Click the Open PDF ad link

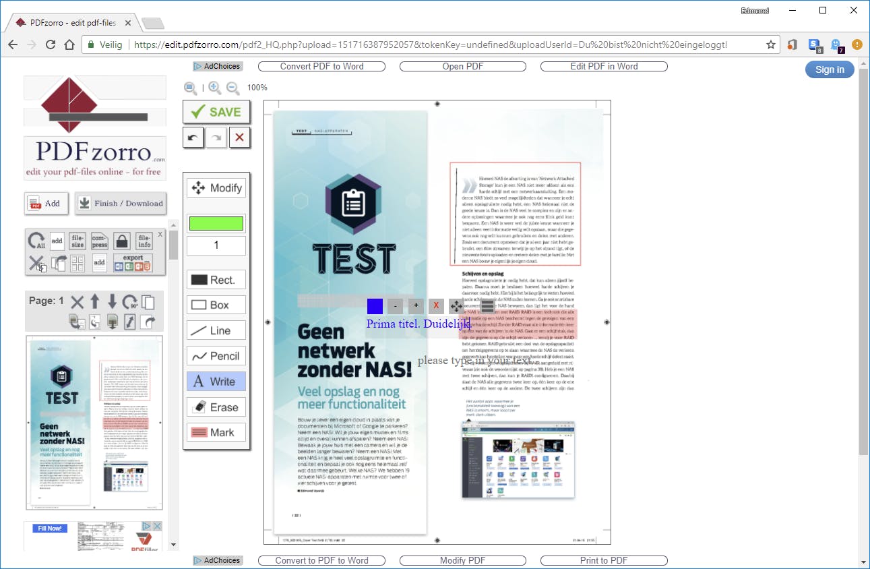[463, 66]
